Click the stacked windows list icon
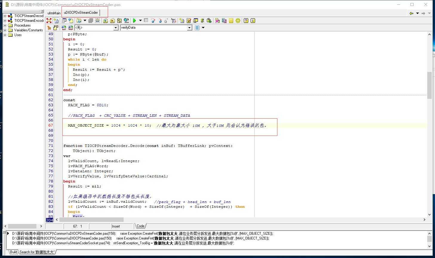Screen dimensions: 435x258 (196, 21)
